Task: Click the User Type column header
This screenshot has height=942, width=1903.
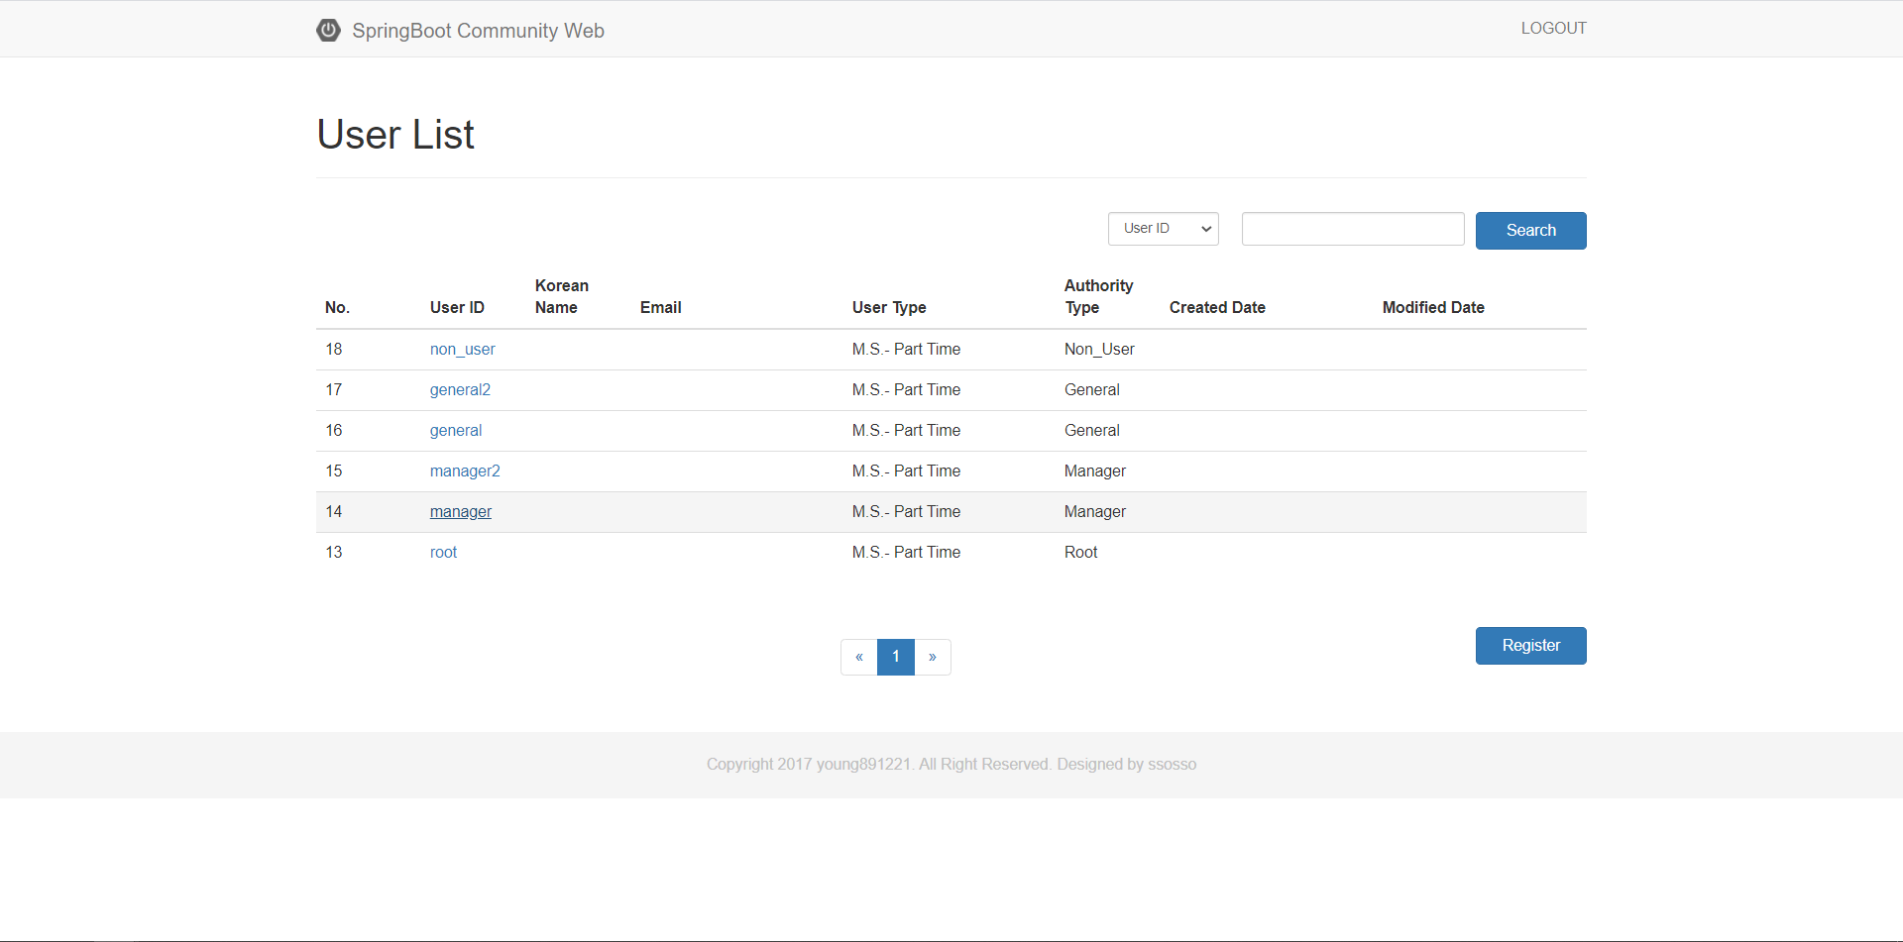Action: (889, 308)
